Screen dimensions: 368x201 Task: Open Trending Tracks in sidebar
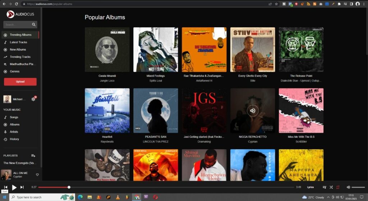(20, 57)
